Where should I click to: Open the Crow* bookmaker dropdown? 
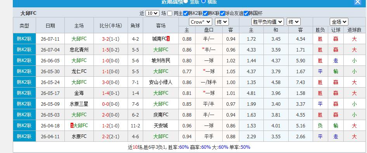201,22
